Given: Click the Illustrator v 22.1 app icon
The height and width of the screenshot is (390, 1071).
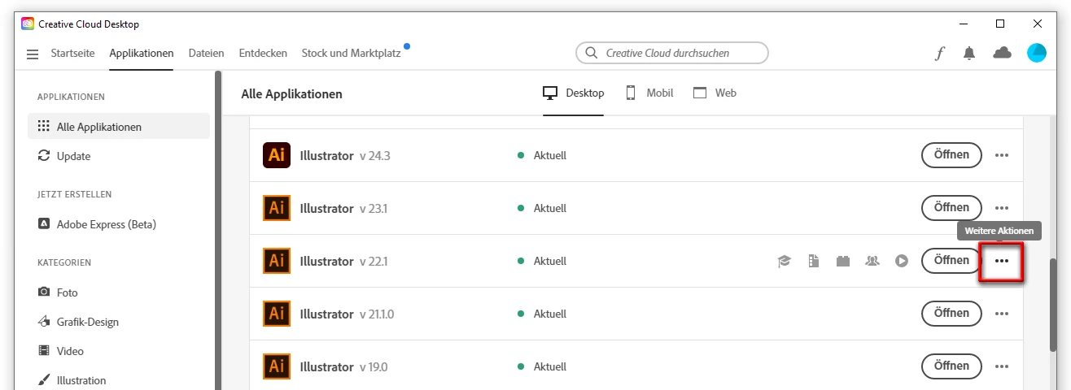Looking at the screenshot, I should tap(277, 261).
